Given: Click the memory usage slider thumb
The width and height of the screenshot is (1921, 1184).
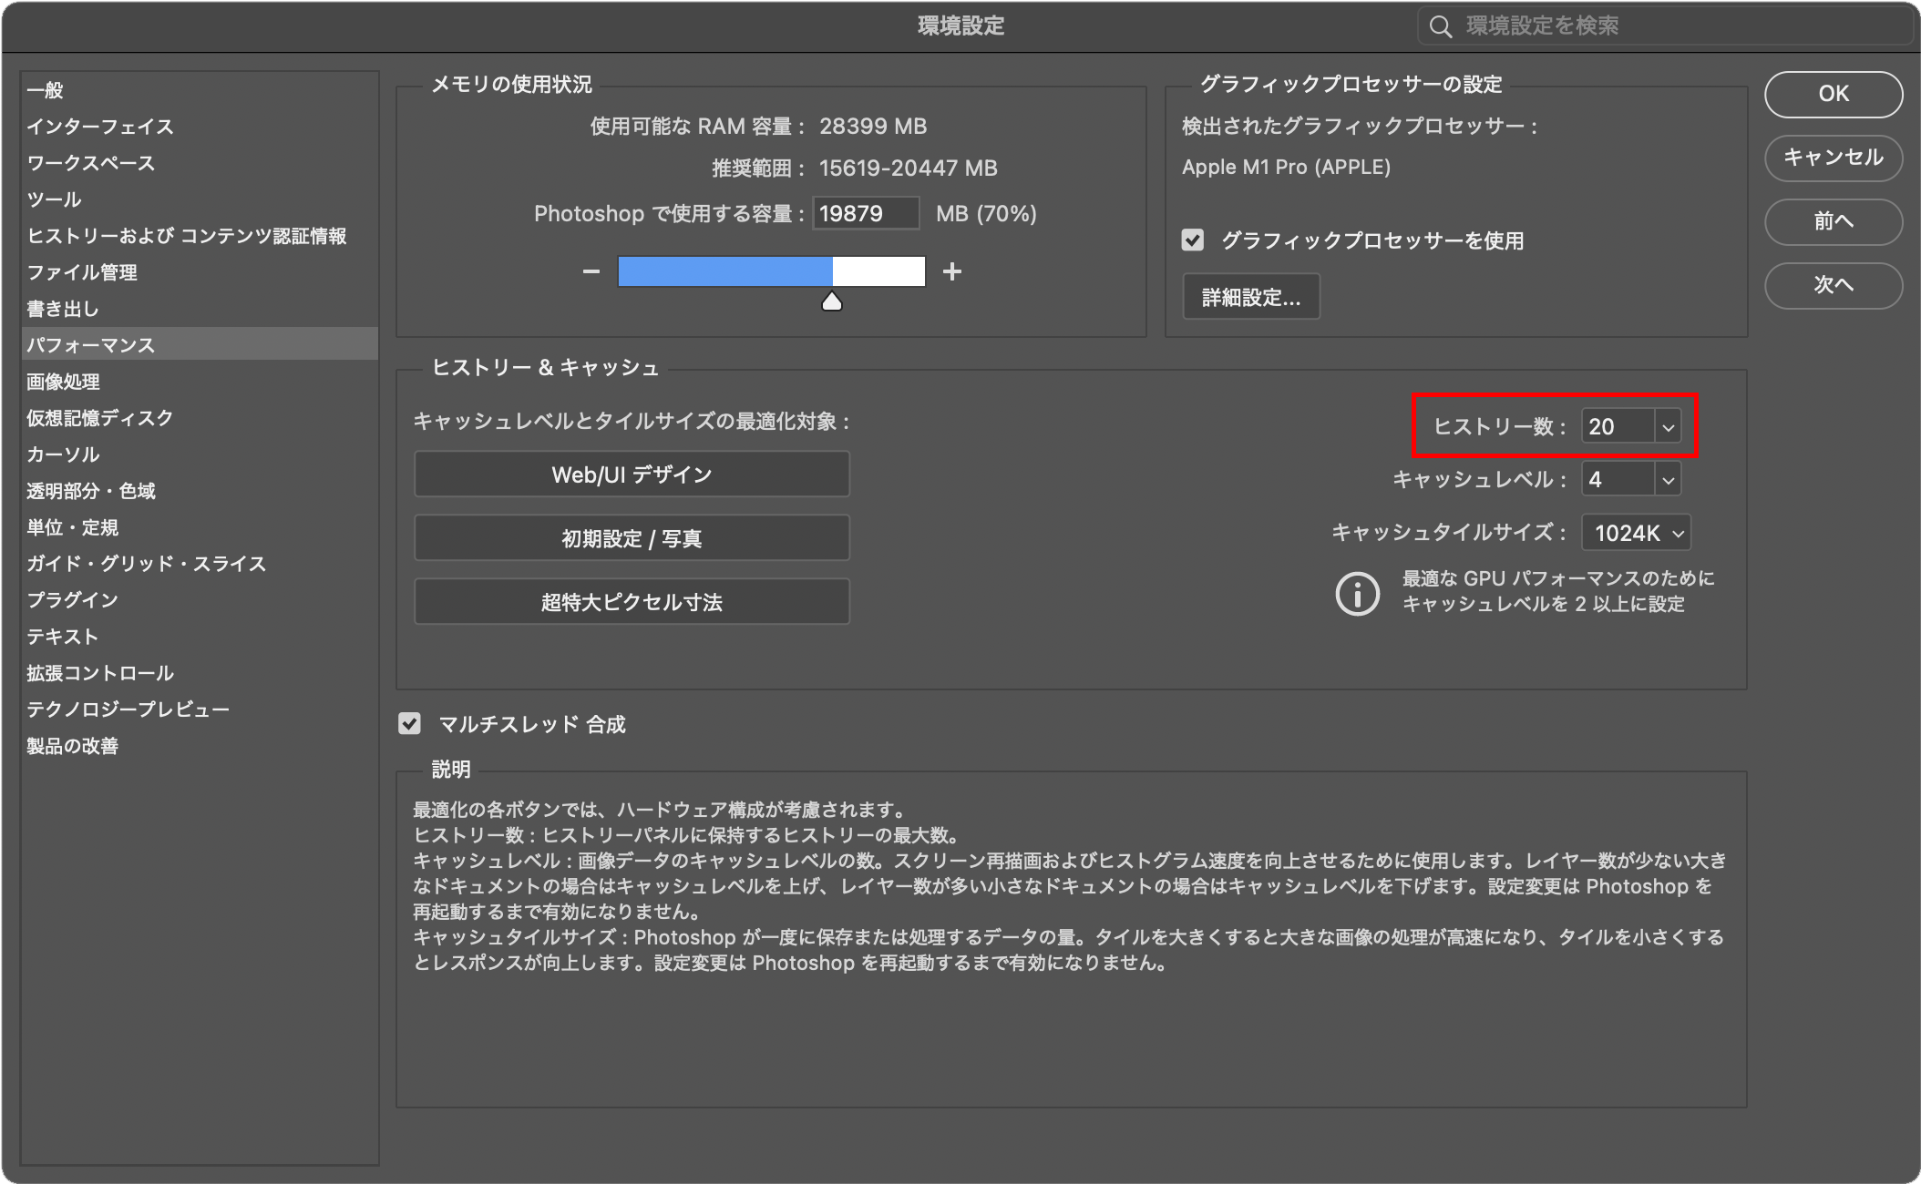Looking at the screenshot, I should [x=832, y=301].
